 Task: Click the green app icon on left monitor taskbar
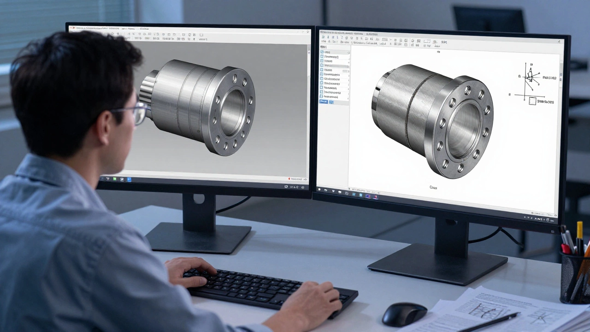[x=114, y=178]
